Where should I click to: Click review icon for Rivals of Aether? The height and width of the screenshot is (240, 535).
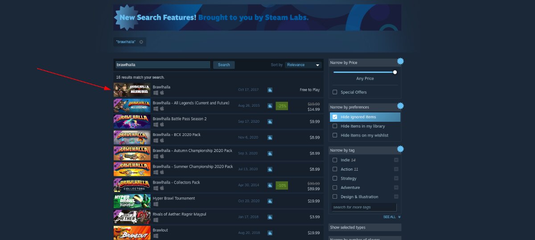[x=270, y=217]
